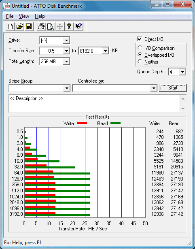This screenshot has width=195, height=249.
Task: Click the New document toolbar icon
Action: click(x=10, y=26)
